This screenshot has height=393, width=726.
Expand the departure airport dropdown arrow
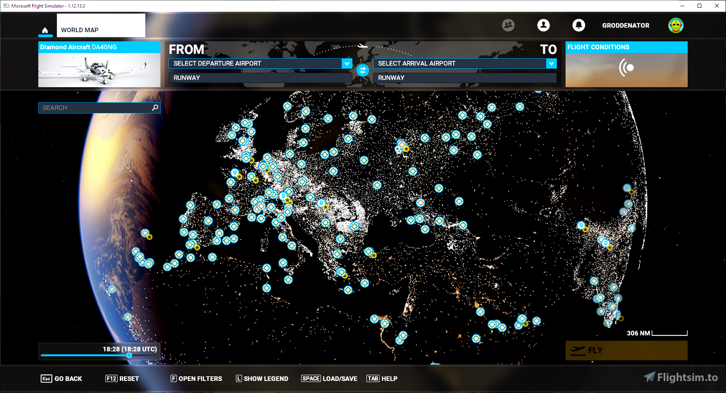[x=347, y=63]
